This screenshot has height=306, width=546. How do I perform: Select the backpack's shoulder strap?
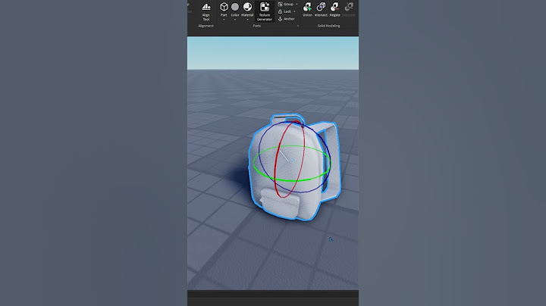[334, 160]
